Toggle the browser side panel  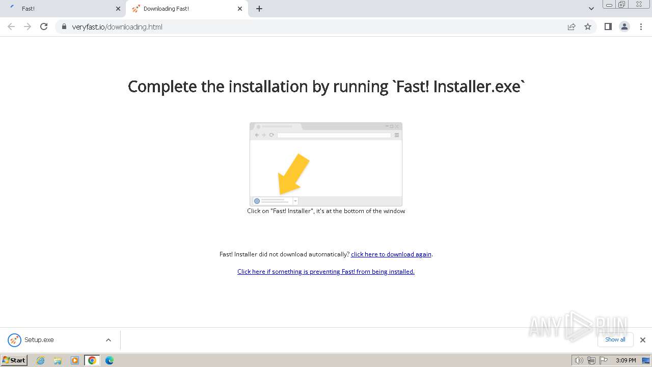click(608, 27)
